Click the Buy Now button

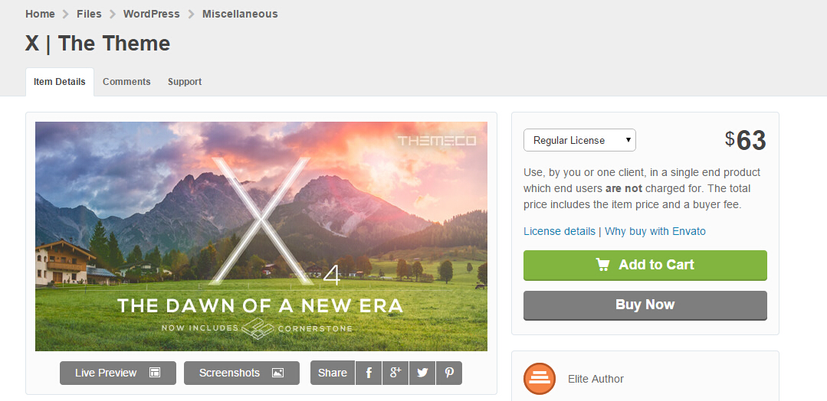click(x=645, y=305)
